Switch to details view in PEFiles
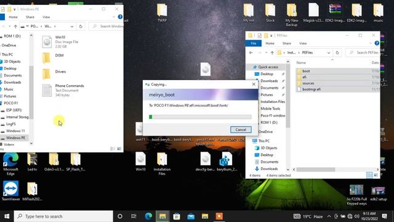Screen dimensions: 394x222 [x=369, y=175]
